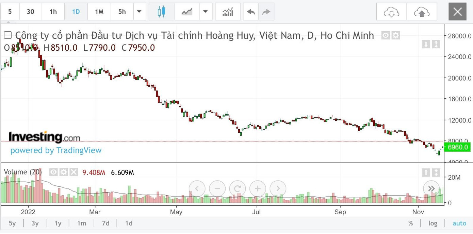Click the download chart layout cloud icon
The height and width of the screenshot is (234, 473).
(x=391, y=11)
